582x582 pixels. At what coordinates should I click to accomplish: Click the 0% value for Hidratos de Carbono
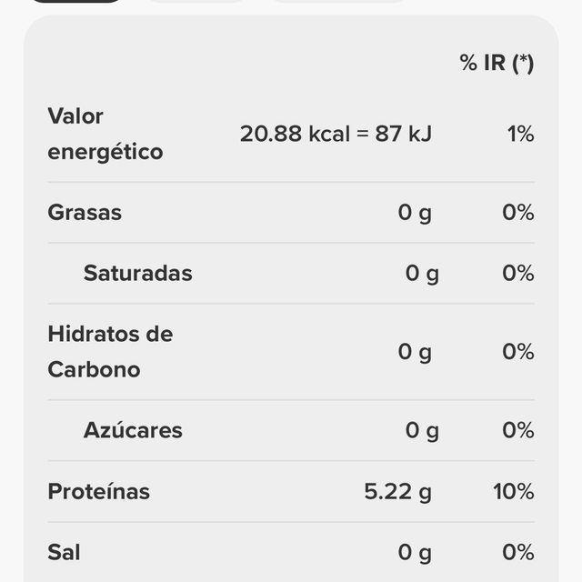click(518, 352)
